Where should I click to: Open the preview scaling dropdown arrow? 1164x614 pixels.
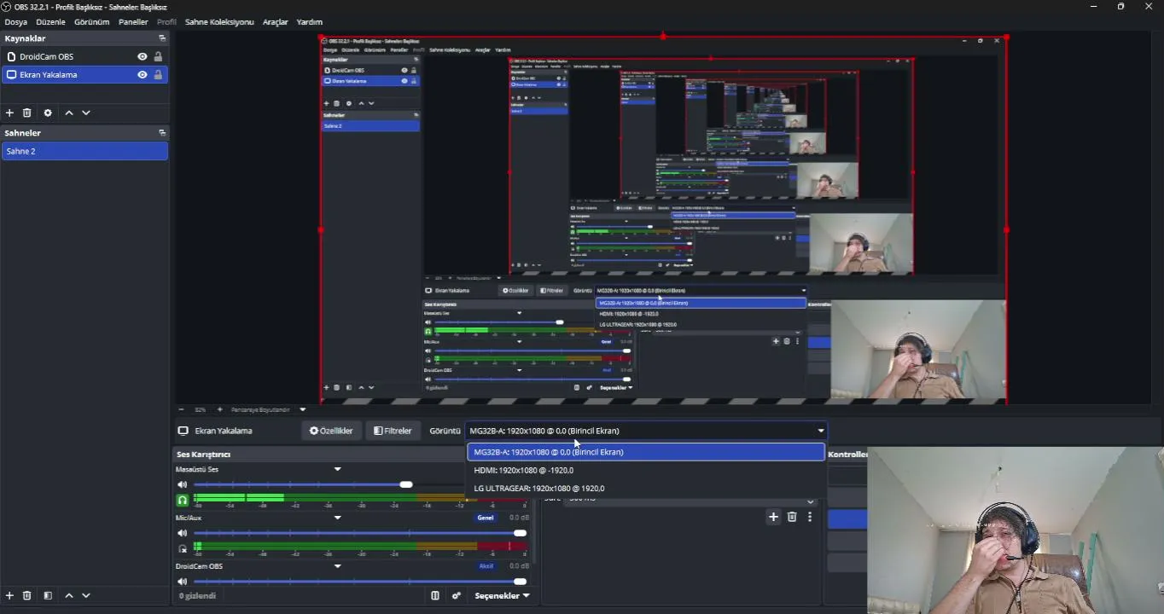(302, 409)
